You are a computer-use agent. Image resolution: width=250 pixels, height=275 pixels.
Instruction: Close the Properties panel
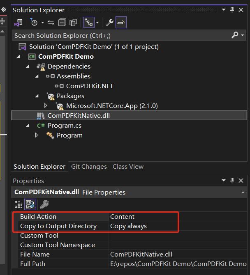pyautogui.click(x=241, y=181)
